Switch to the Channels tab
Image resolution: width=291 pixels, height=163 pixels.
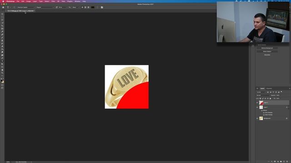point(269,89)
